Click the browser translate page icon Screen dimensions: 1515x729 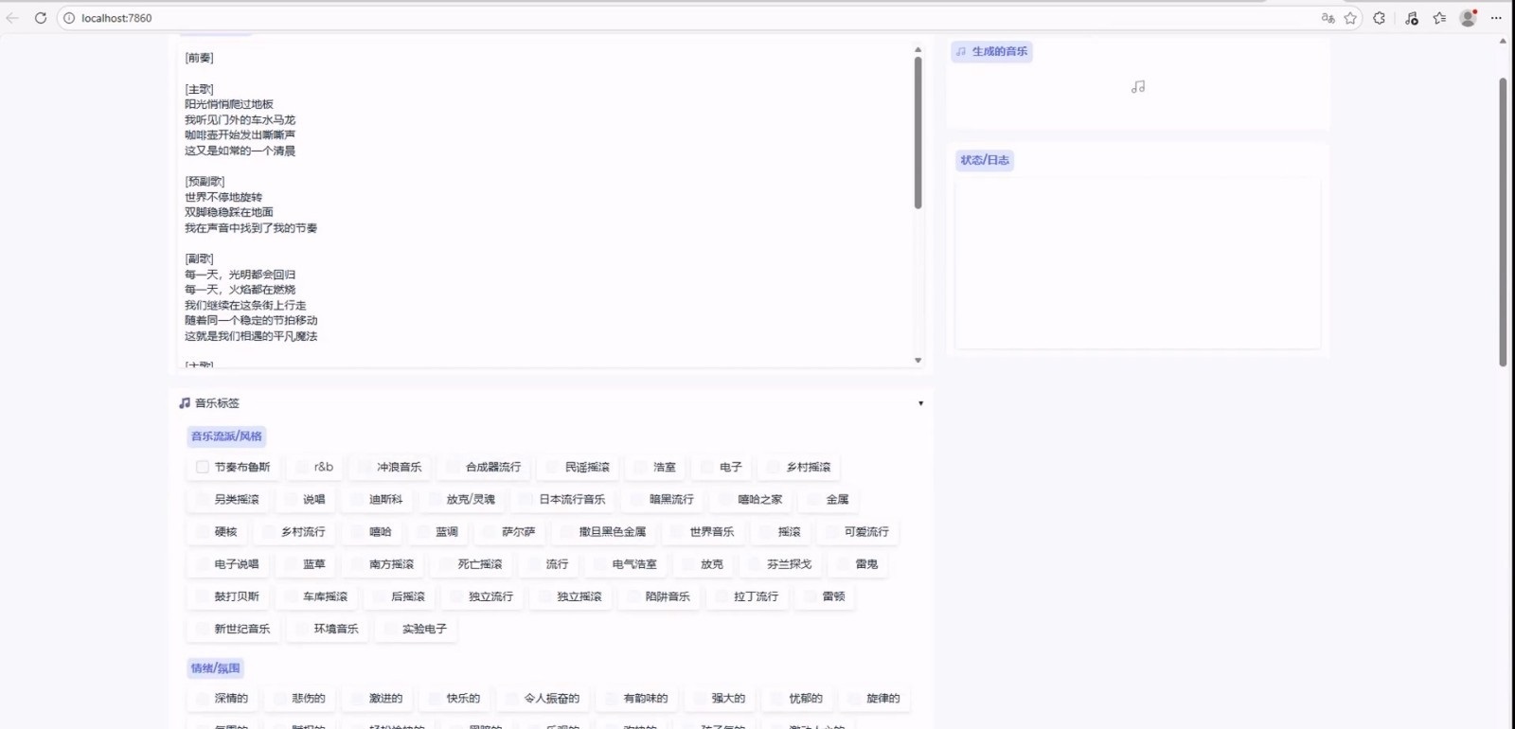1328,18
